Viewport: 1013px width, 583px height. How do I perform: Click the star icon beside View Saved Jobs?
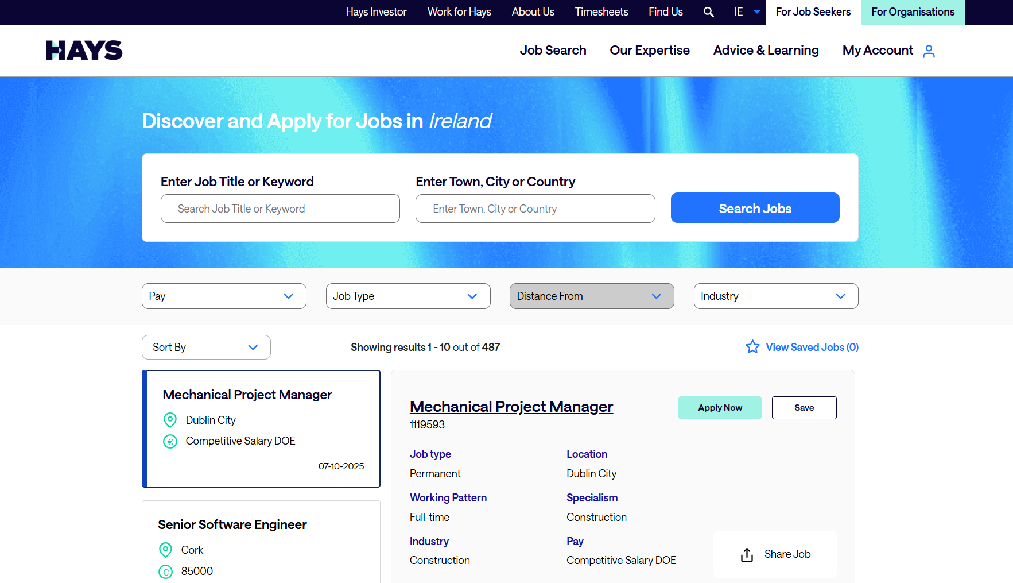(752, 346)
